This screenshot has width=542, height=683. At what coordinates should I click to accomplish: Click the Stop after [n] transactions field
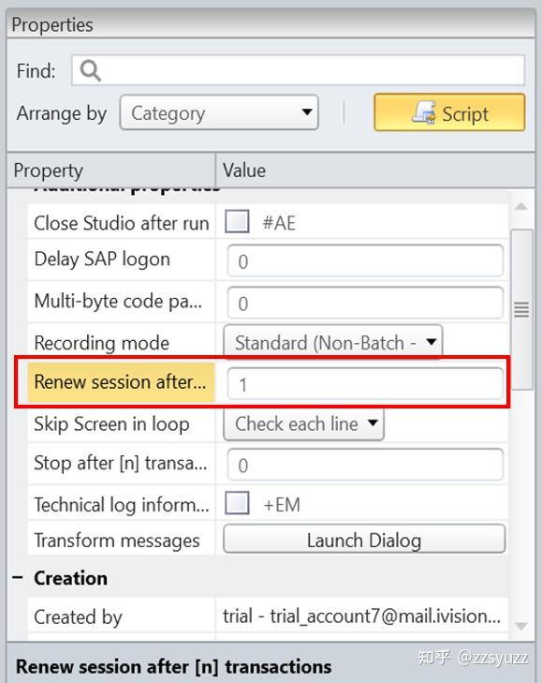click(365, 465)
